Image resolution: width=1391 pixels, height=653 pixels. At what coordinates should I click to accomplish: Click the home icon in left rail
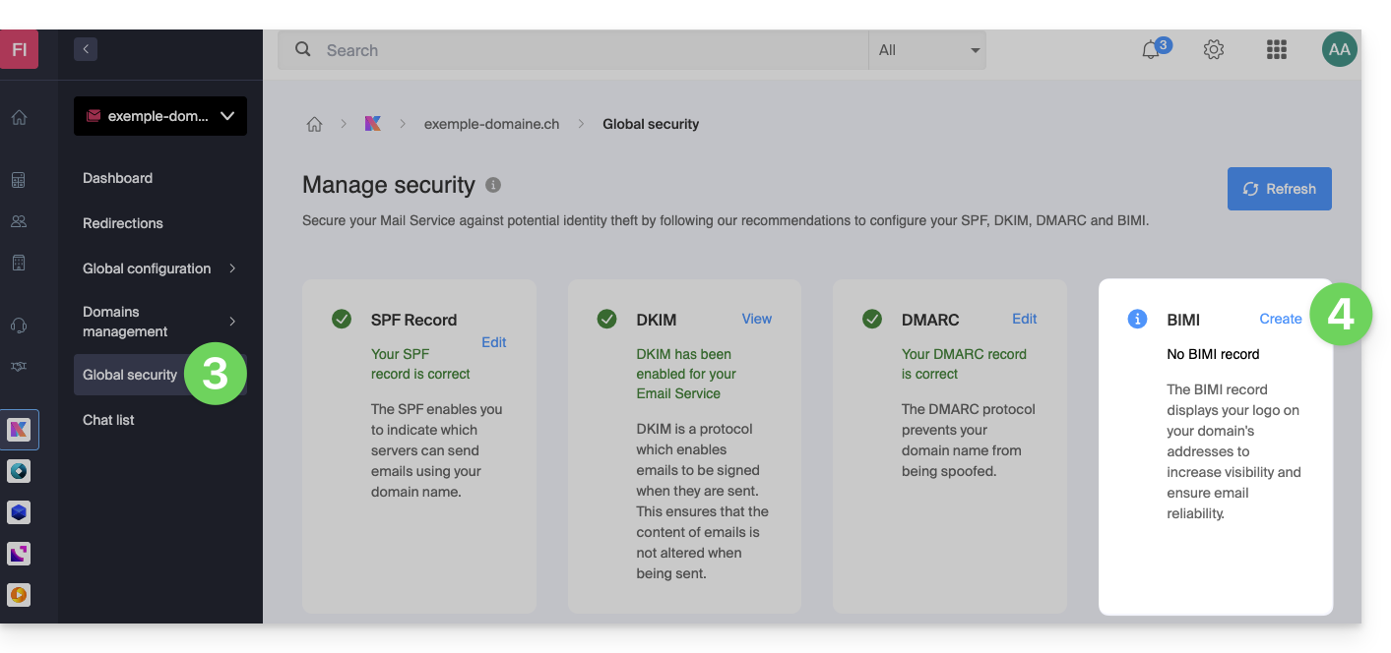click(x=19, y=118)
